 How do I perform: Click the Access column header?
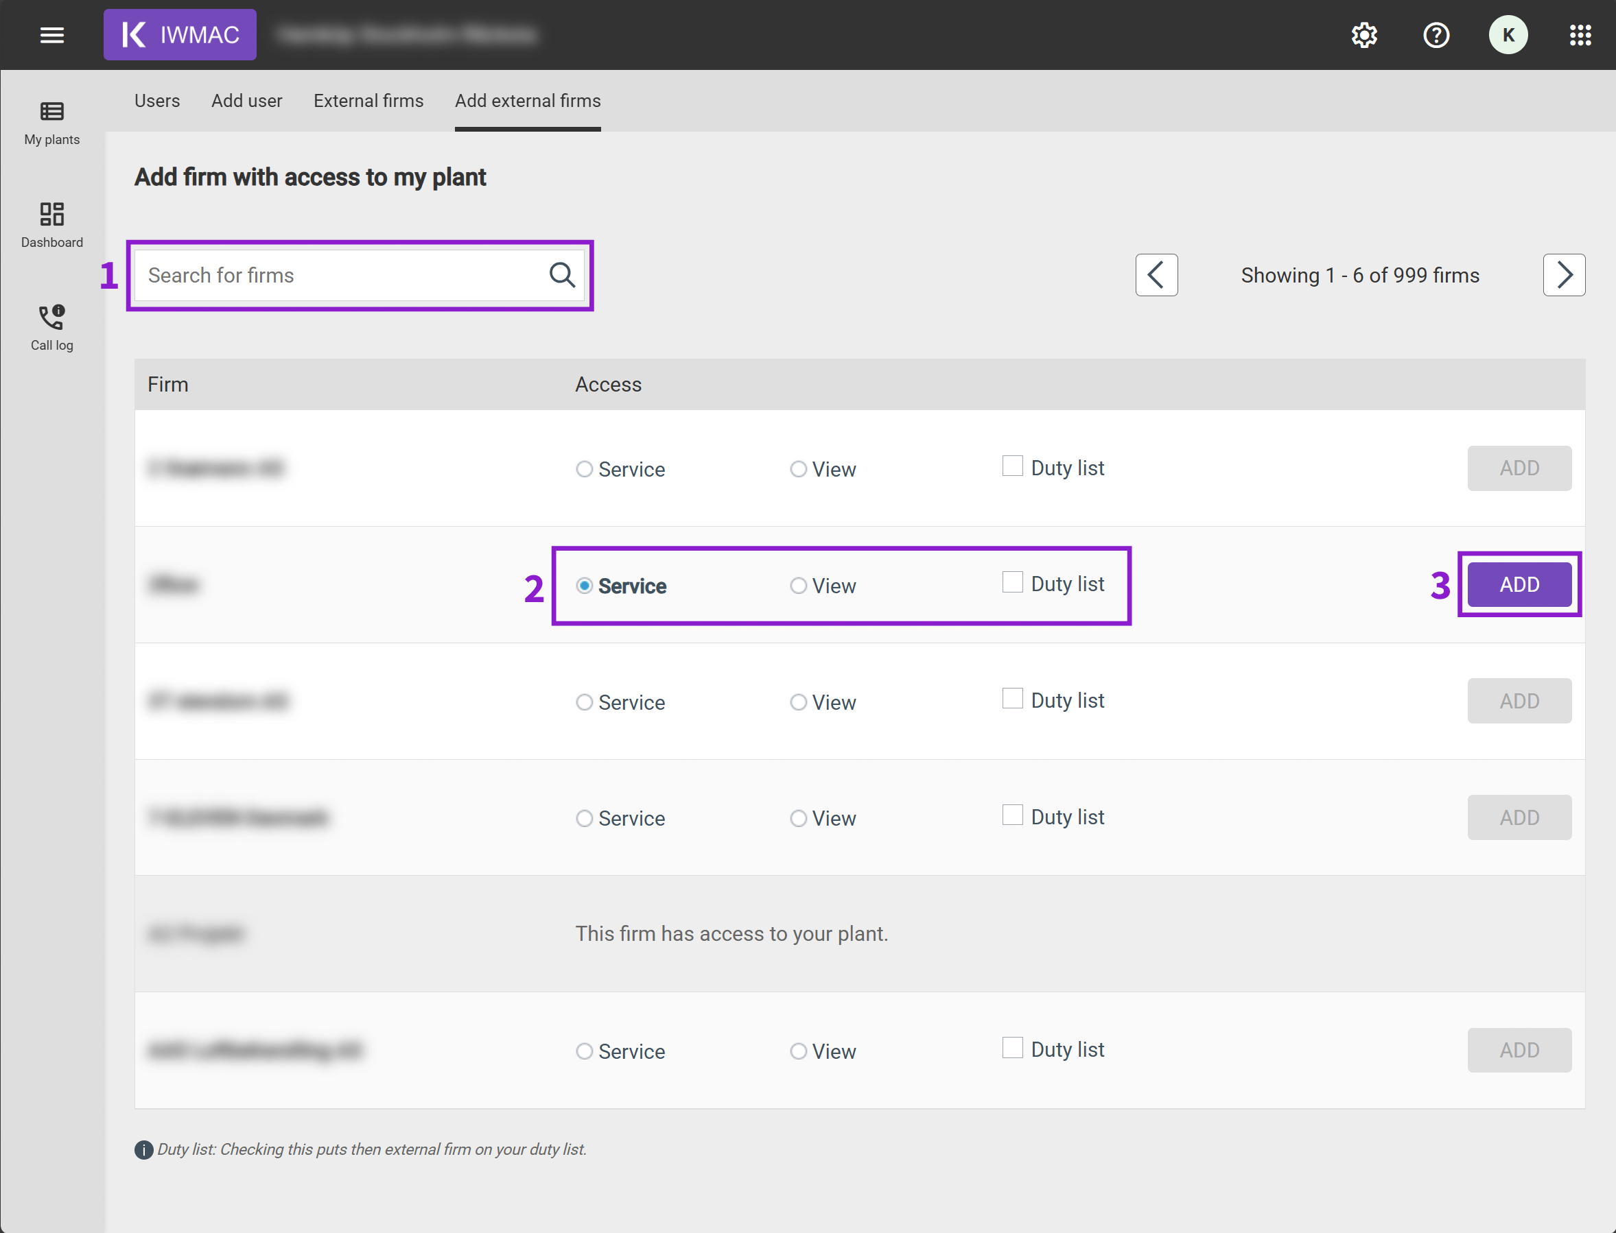608,385
